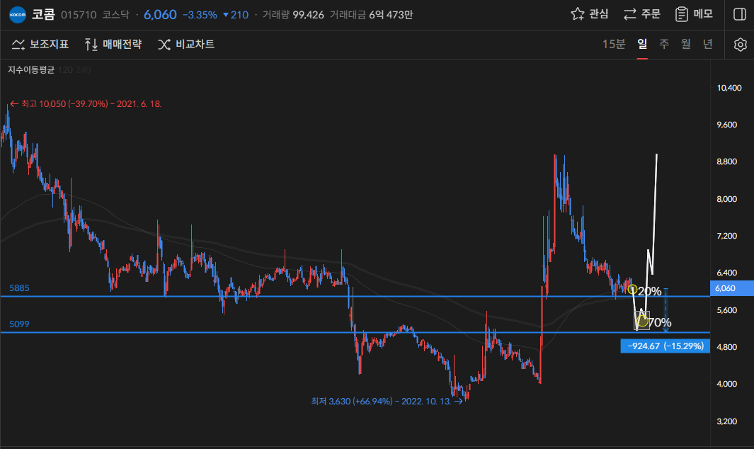Open 매매전략 trading strategy menu
Screen dimensions: 754x449
[113, 45]
